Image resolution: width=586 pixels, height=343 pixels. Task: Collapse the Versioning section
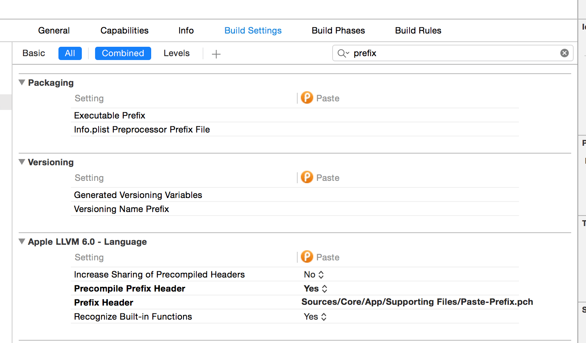[22, 162]
